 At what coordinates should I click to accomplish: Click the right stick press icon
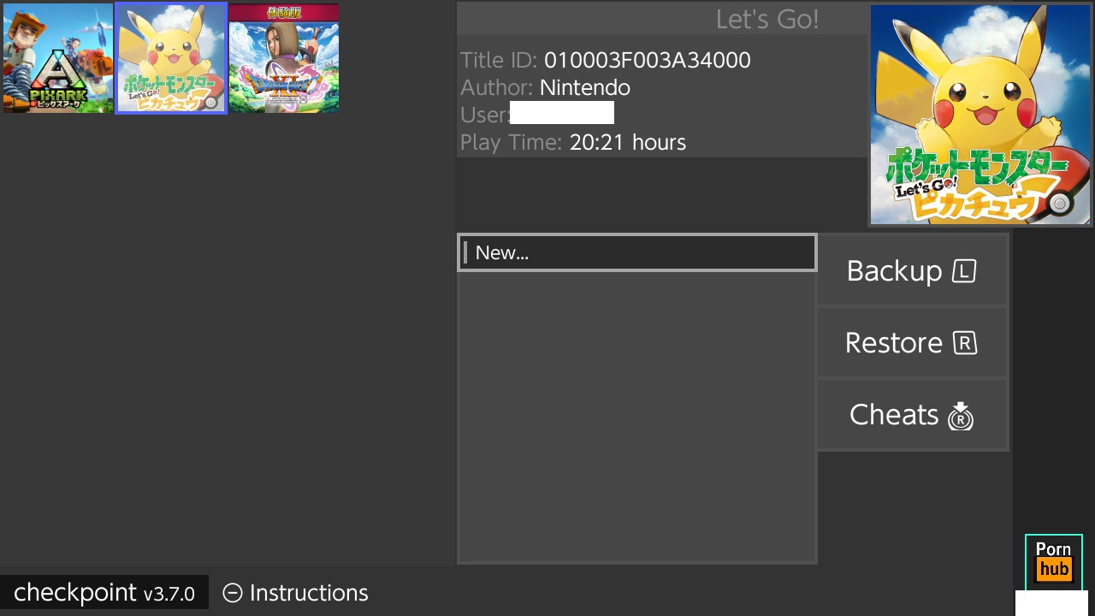tap(961, 416)
